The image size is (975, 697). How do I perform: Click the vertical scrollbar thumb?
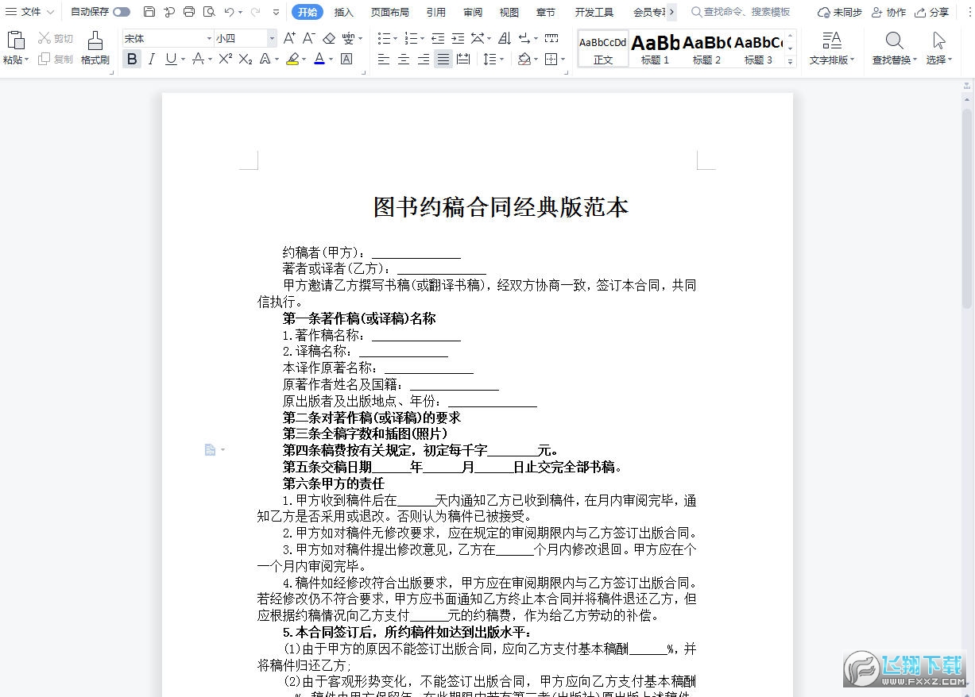(967, 208)
